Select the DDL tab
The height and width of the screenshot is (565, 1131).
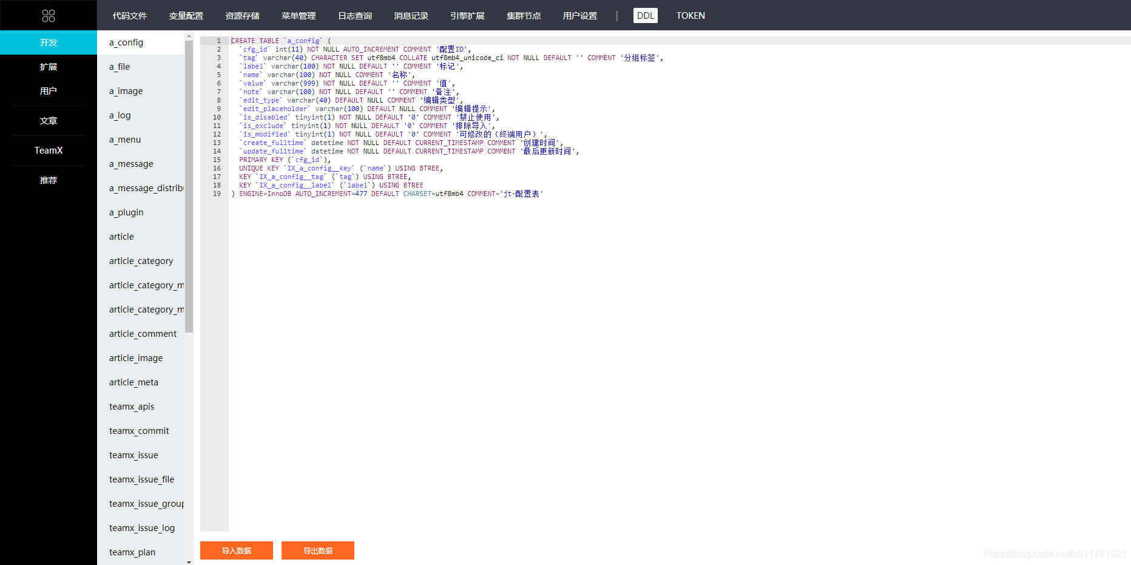[646, 16]
